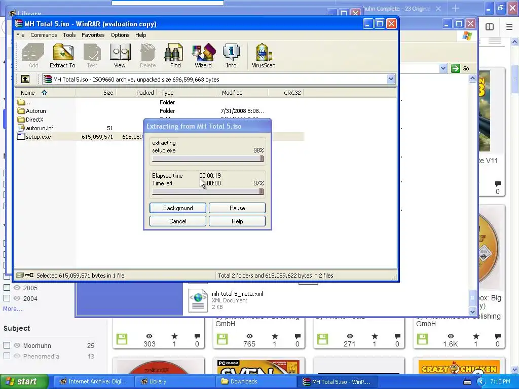Check the 2004 year checkbox
Image resolution: width=519 pixels, height=389 pixels.
7,298
